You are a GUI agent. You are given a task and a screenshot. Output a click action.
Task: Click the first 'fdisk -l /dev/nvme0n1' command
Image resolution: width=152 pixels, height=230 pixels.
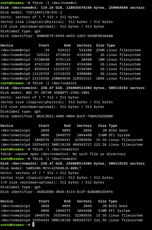click(x=54, y=3)
